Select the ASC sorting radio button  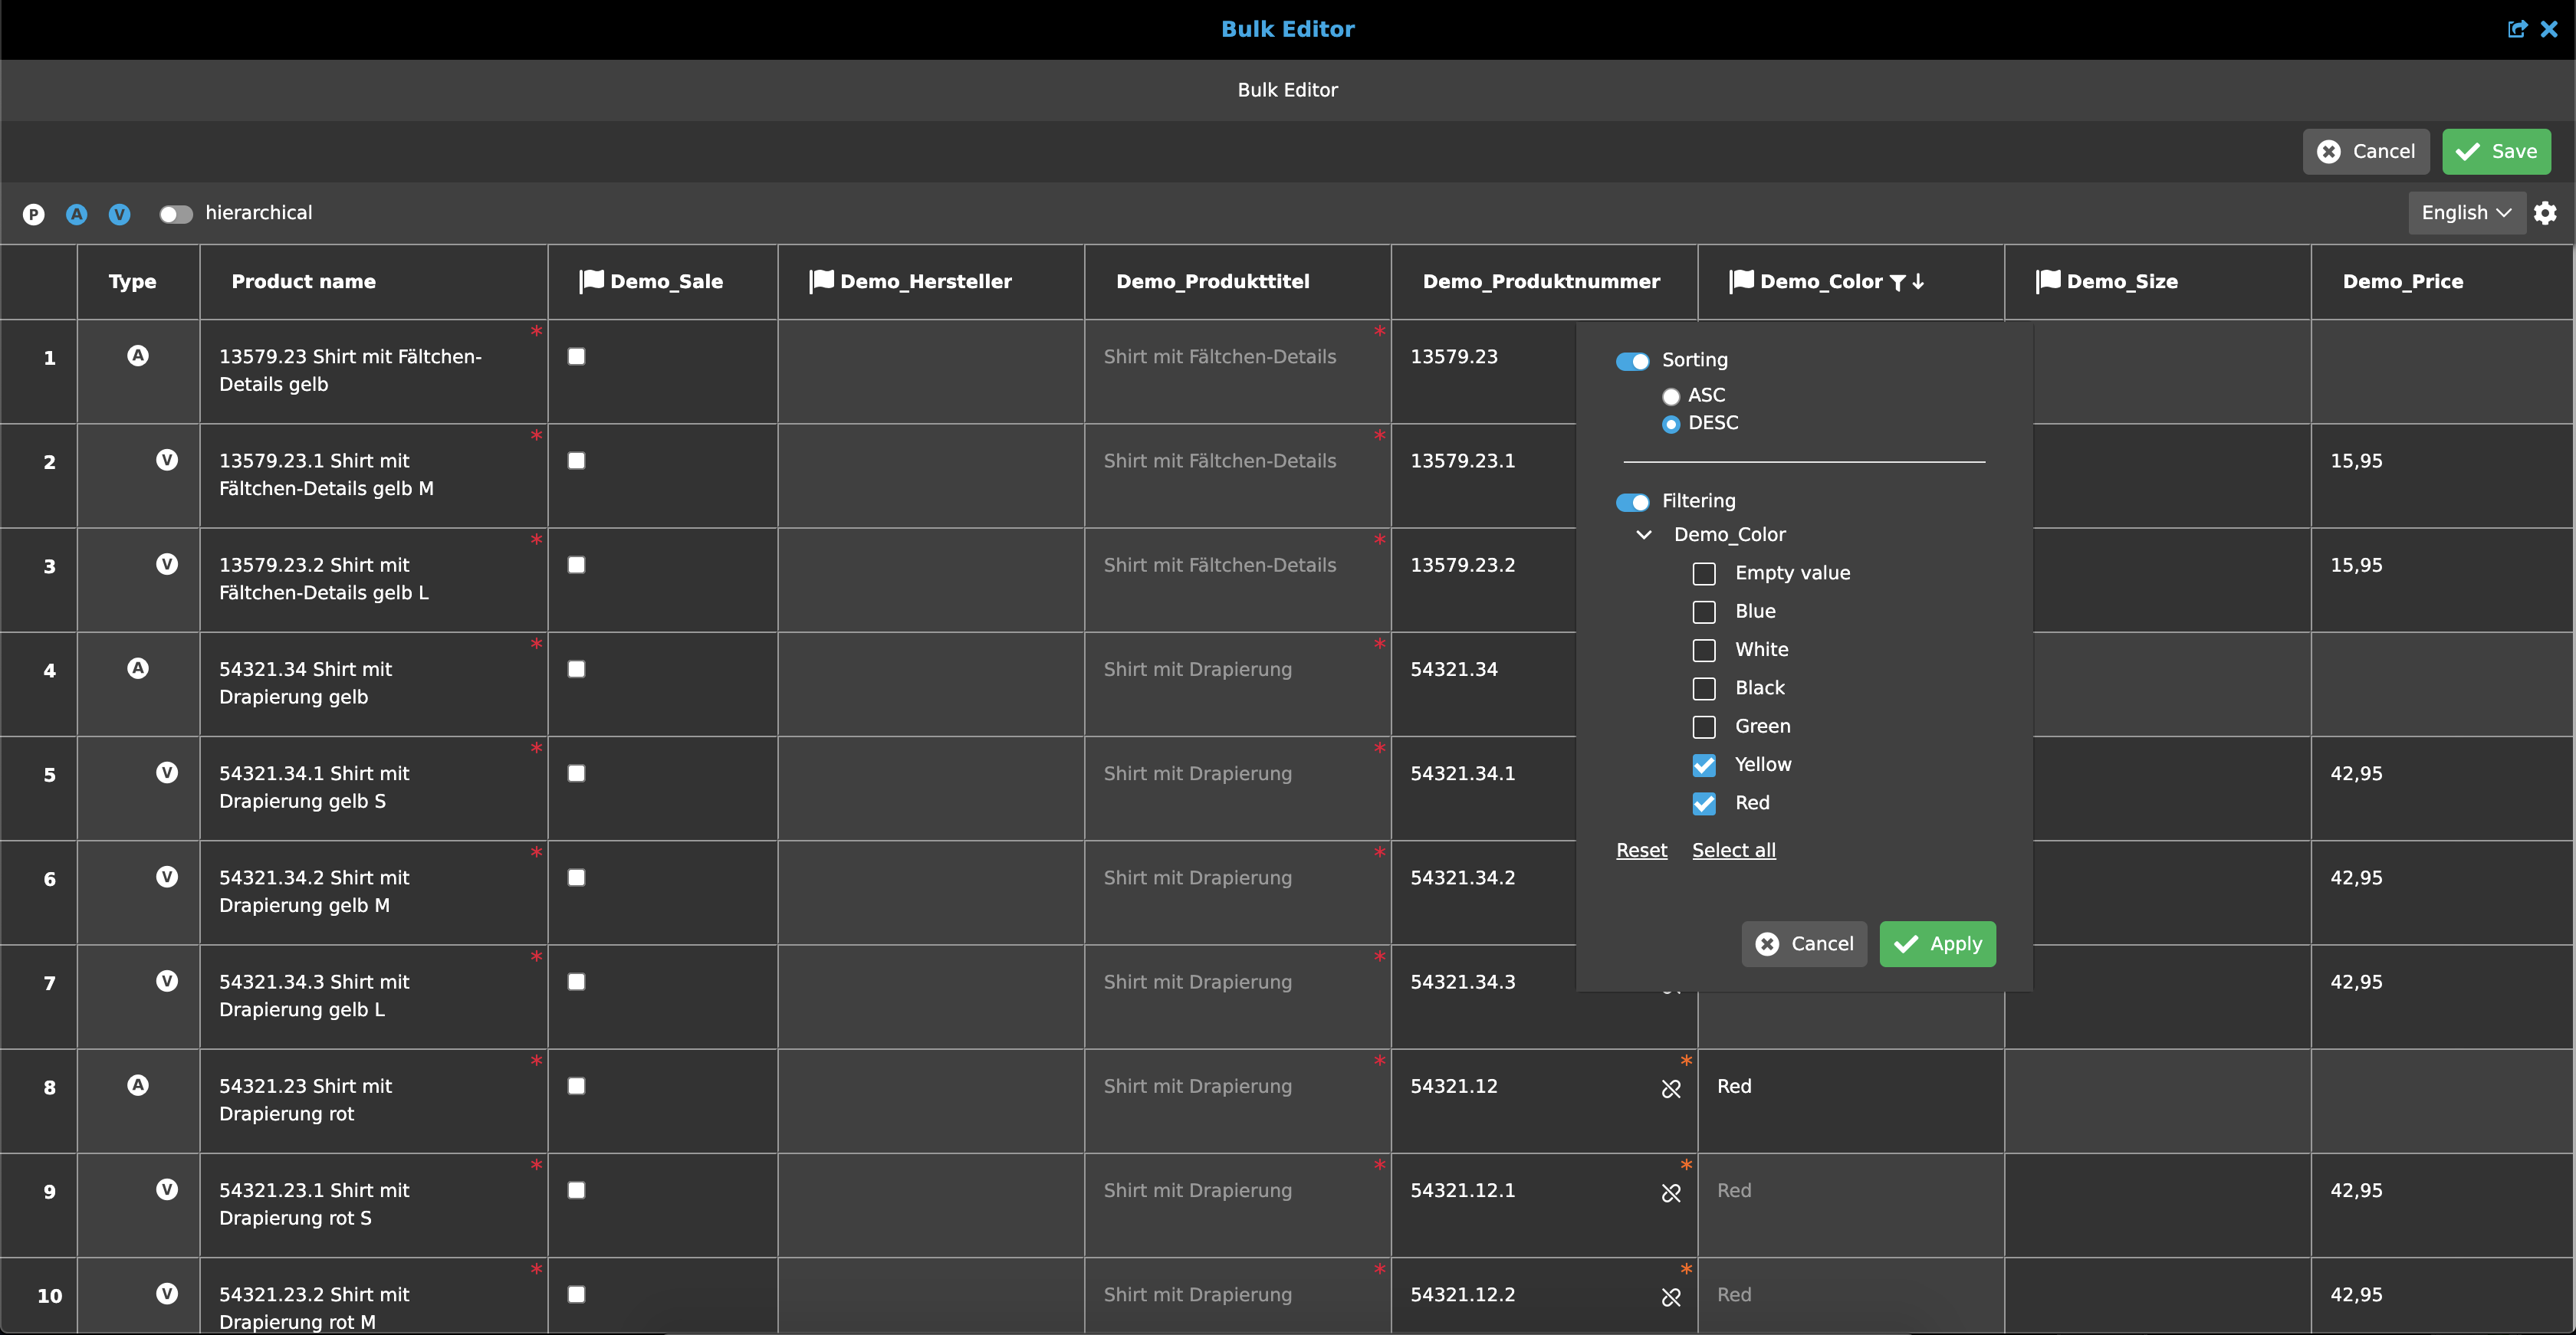tap(1670, 397)
